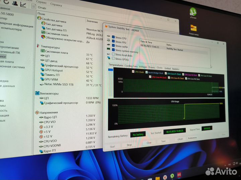Click the thermometer icon beside Температуры
This screenshot has width=241, height=180.
point(38,46)
